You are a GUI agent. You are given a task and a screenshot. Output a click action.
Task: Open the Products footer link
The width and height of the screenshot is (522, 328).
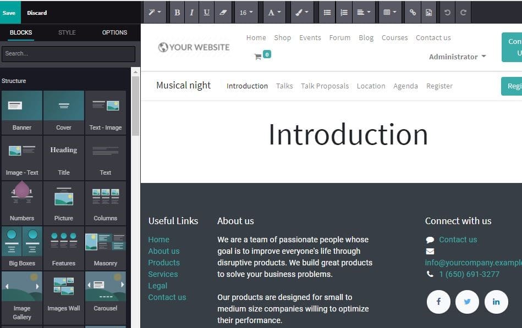click(x=164, y=263)
